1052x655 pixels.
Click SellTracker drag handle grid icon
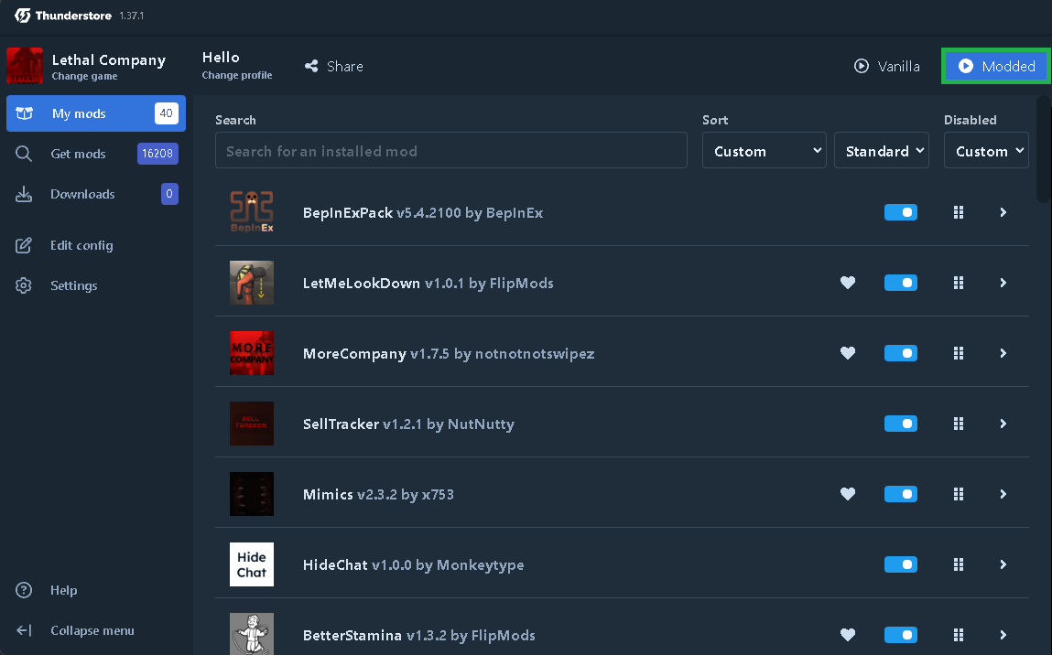click(x=958, y=424)
